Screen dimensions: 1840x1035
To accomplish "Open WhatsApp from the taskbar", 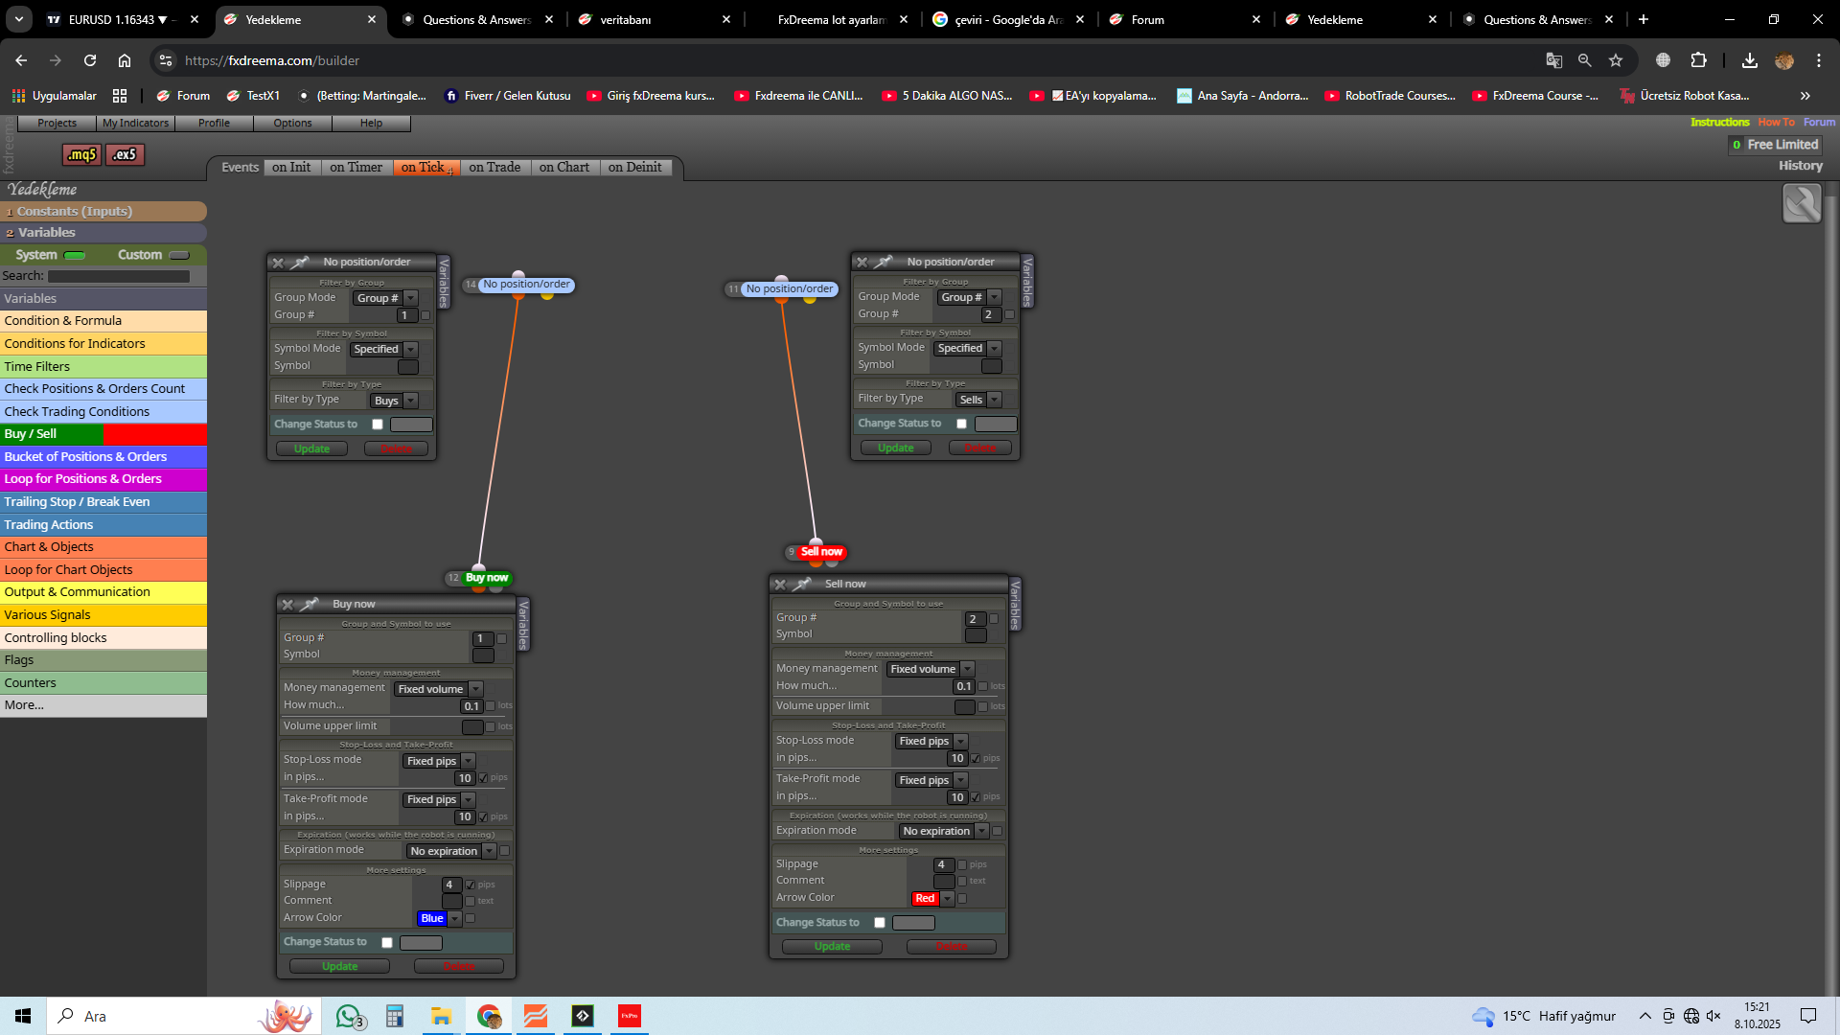I will point(349,1016).
